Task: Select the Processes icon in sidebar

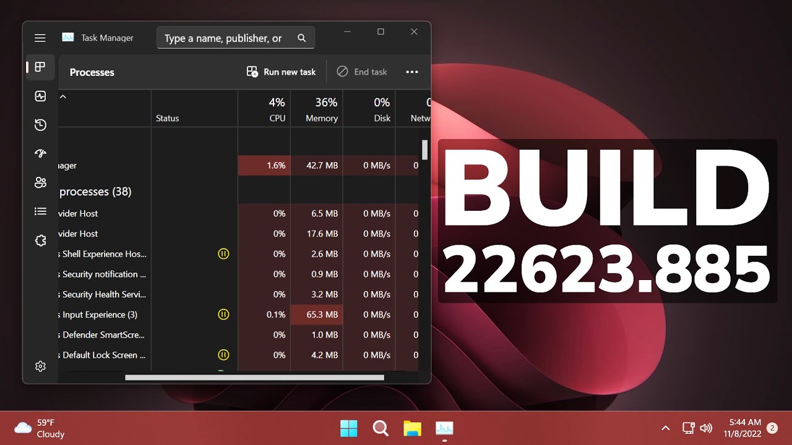Action: (x=40, y=67)
